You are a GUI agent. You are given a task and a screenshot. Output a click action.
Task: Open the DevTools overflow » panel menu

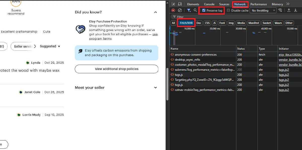288,4
